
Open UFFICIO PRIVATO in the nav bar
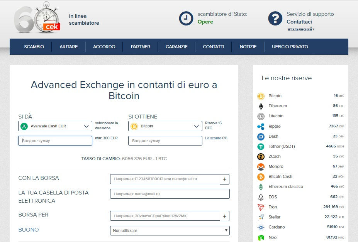pyautogui.click(x=290, y=47)
